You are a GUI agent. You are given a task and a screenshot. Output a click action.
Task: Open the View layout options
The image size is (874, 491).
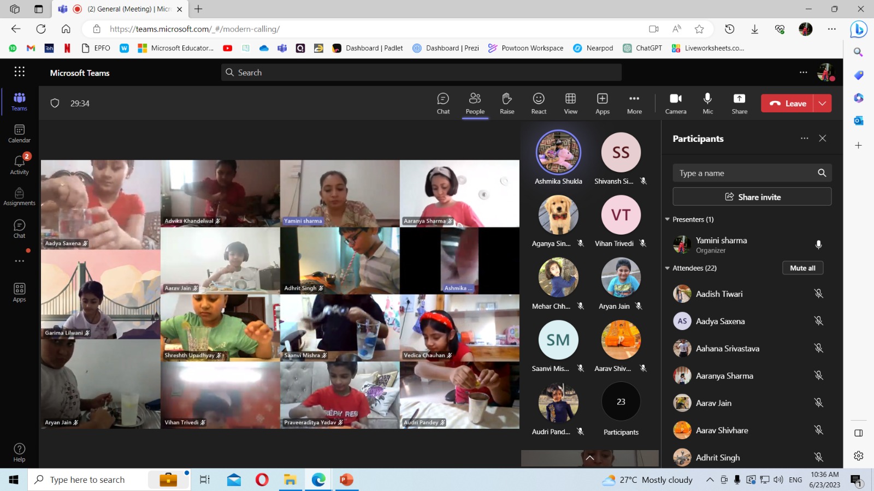(x=570, y=103)
